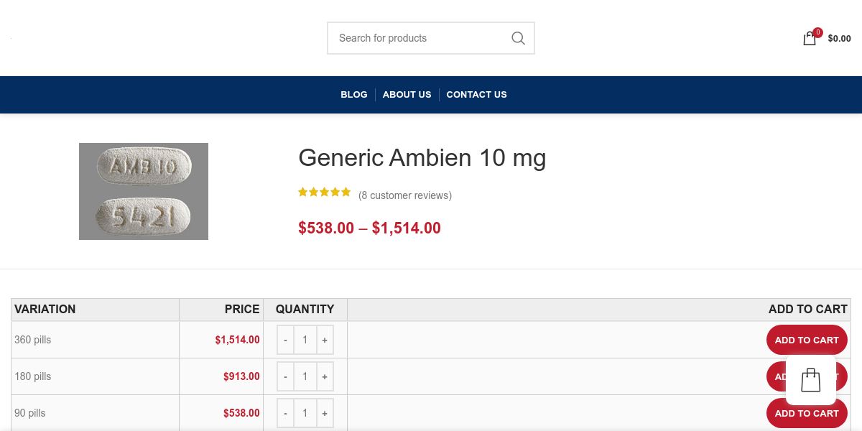This screenshot has height=431, width=862.
Task: Open the Contact Us menu link
Action: (x=476, y=95)
